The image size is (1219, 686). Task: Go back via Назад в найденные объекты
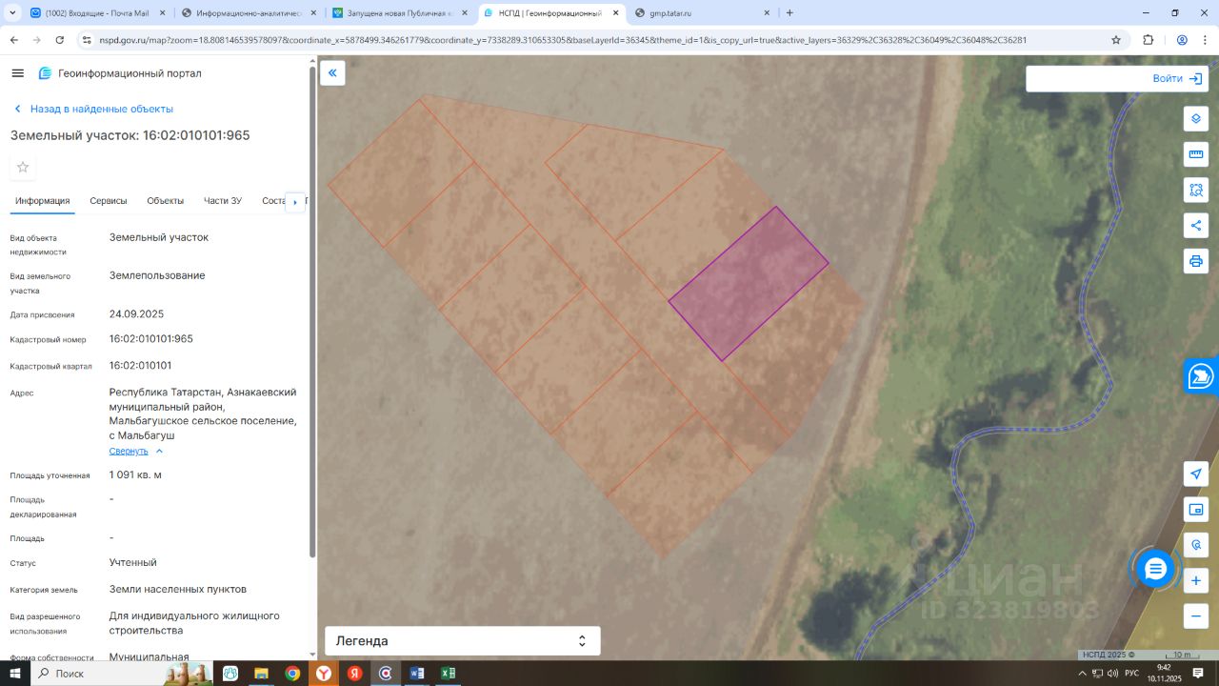[x=93, y=109]
